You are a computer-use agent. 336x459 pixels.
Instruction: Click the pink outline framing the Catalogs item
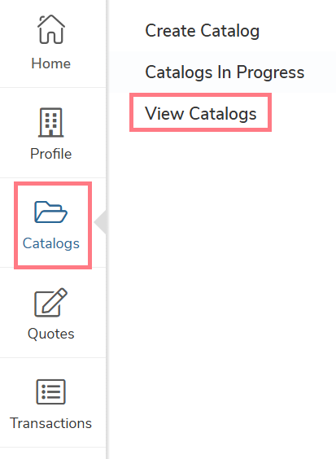pyautogui.click(x=15, y=225)
